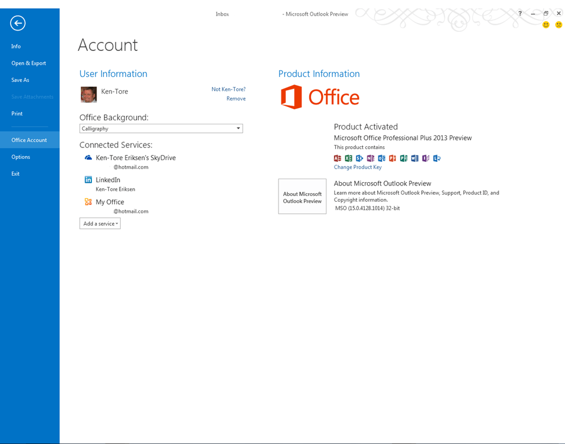
Task: Click the Access product icon
Action: pyautogui.click(x=337, y=158)
